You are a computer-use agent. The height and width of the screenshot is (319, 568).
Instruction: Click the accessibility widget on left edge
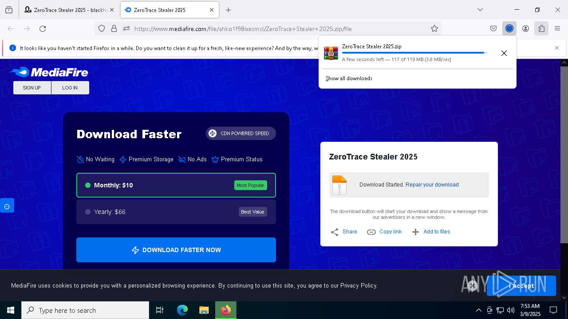[7, 206]
